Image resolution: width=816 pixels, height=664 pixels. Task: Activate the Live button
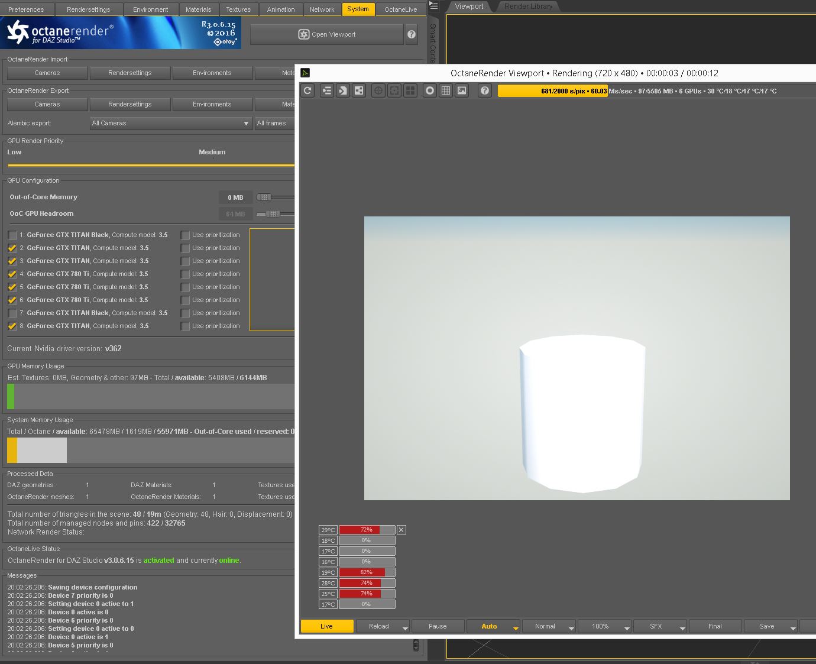pyautogui.click(x=327, y=626)
